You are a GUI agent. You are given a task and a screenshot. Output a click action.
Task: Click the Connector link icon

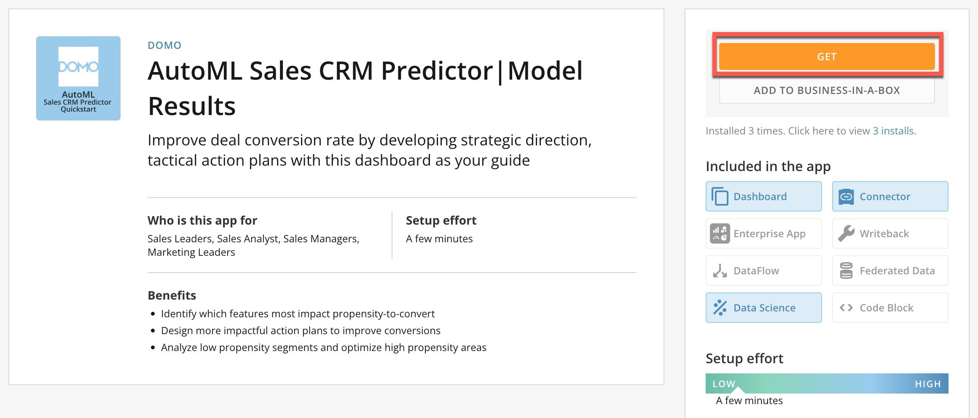(x=846, y=196)
